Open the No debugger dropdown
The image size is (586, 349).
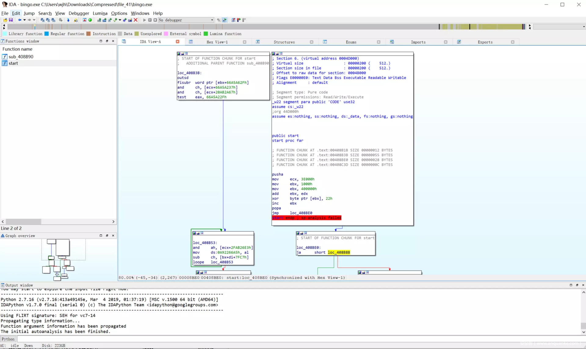212,20
